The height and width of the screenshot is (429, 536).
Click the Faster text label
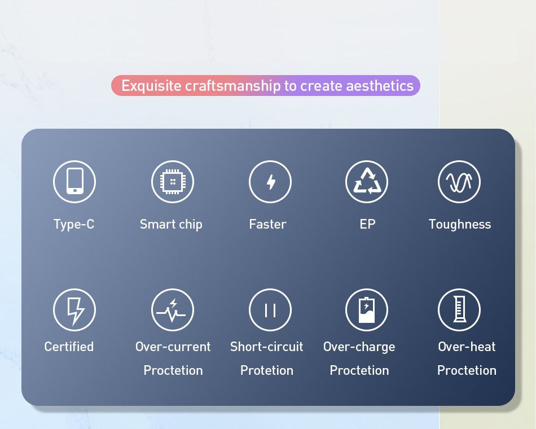pyautogui.click(x=267, y=224)
